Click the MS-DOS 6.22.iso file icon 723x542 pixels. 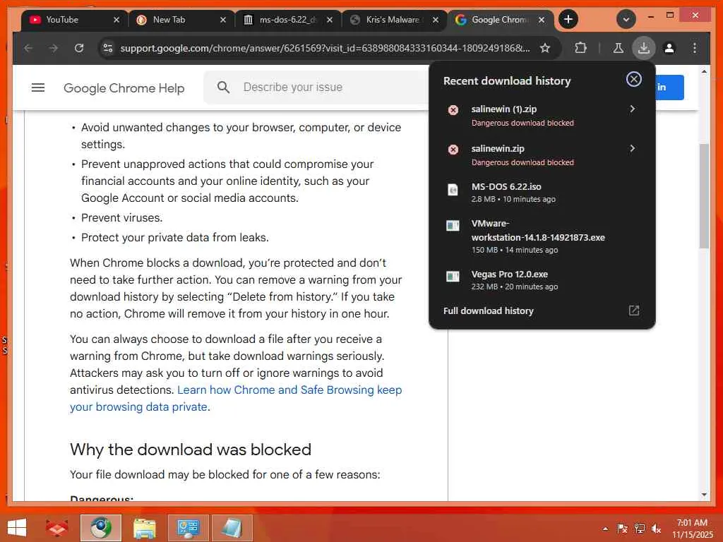[453, 190]
